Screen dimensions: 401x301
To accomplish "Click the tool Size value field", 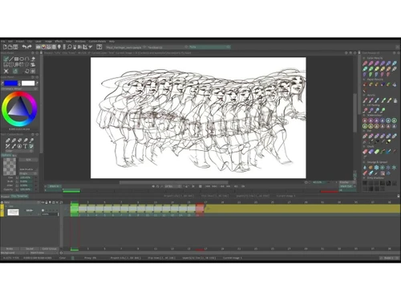I will point(25,177).
